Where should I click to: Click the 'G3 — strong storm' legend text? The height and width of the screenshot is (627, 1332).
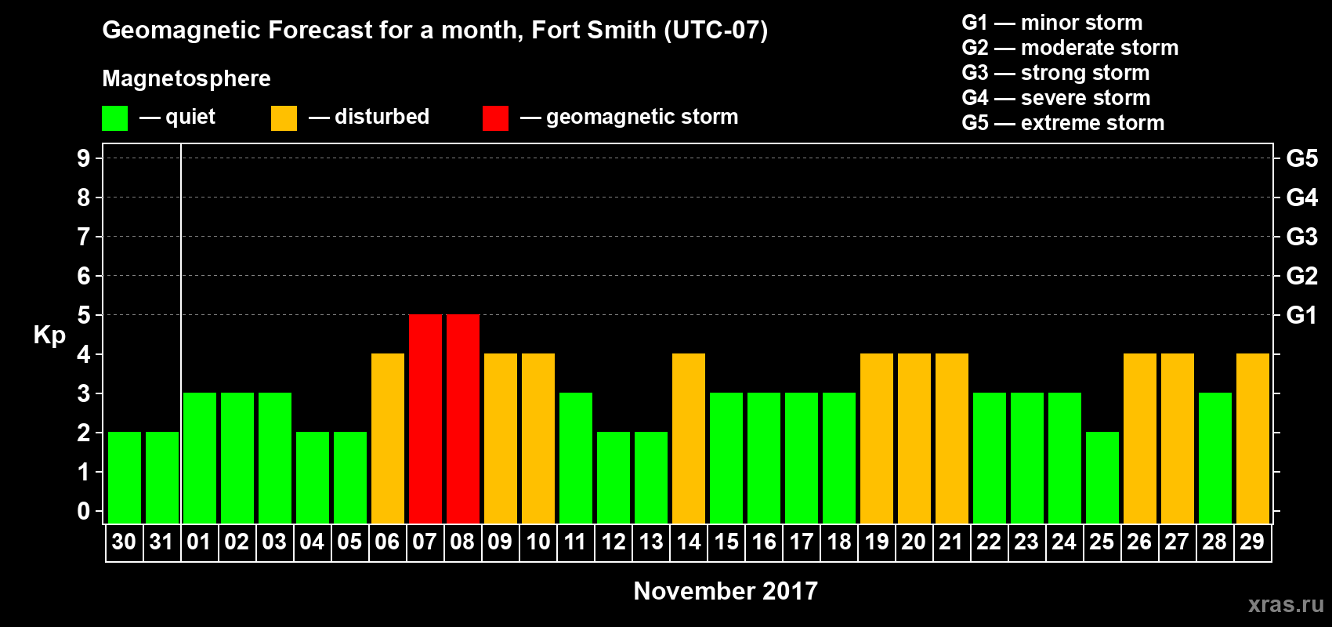click(x=1056, y=73)
